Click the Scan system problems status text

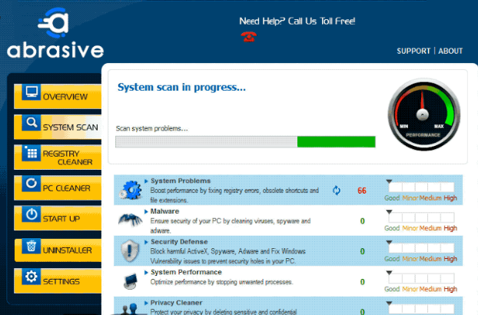tap(152, 128)
